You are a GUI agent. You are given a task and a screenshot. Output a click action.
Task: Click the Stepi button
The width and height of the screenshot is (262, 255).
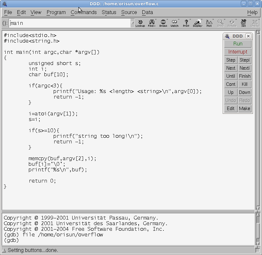(x=245, y=60)
